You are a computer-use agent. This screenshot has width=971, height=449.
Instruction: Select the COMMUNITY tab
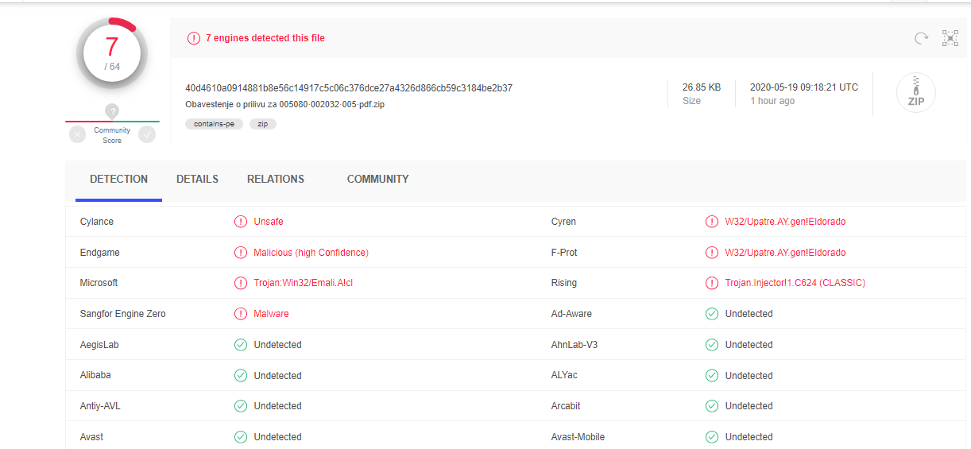377,180
